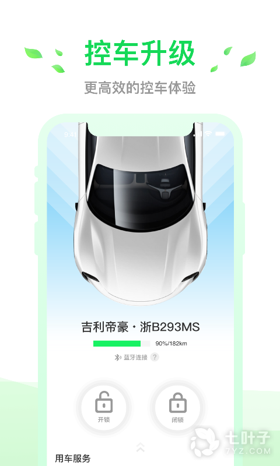Click the cellular signal bars icon
This screenshot has height=466, width=280.
(198, 134)
